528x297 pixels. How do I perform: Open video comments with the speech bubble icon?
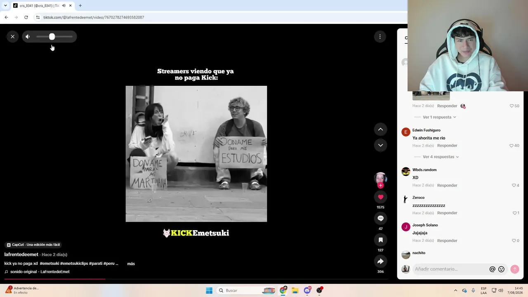pos(380,218)
